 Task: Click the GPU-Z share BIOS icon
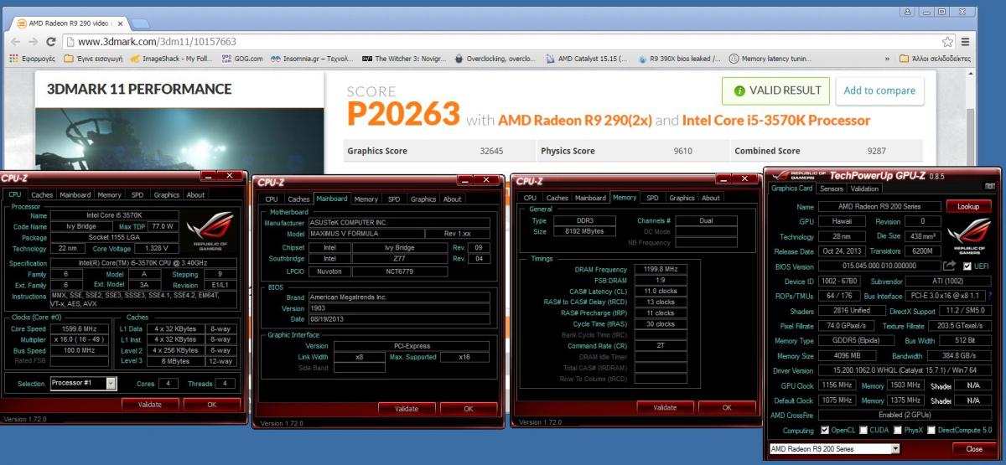pos(950,266)
